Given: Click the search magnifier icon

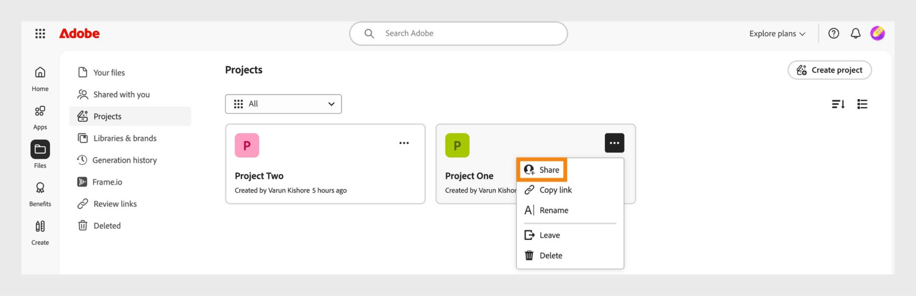Looking at the screenshot, I should (x=369, y=33).
